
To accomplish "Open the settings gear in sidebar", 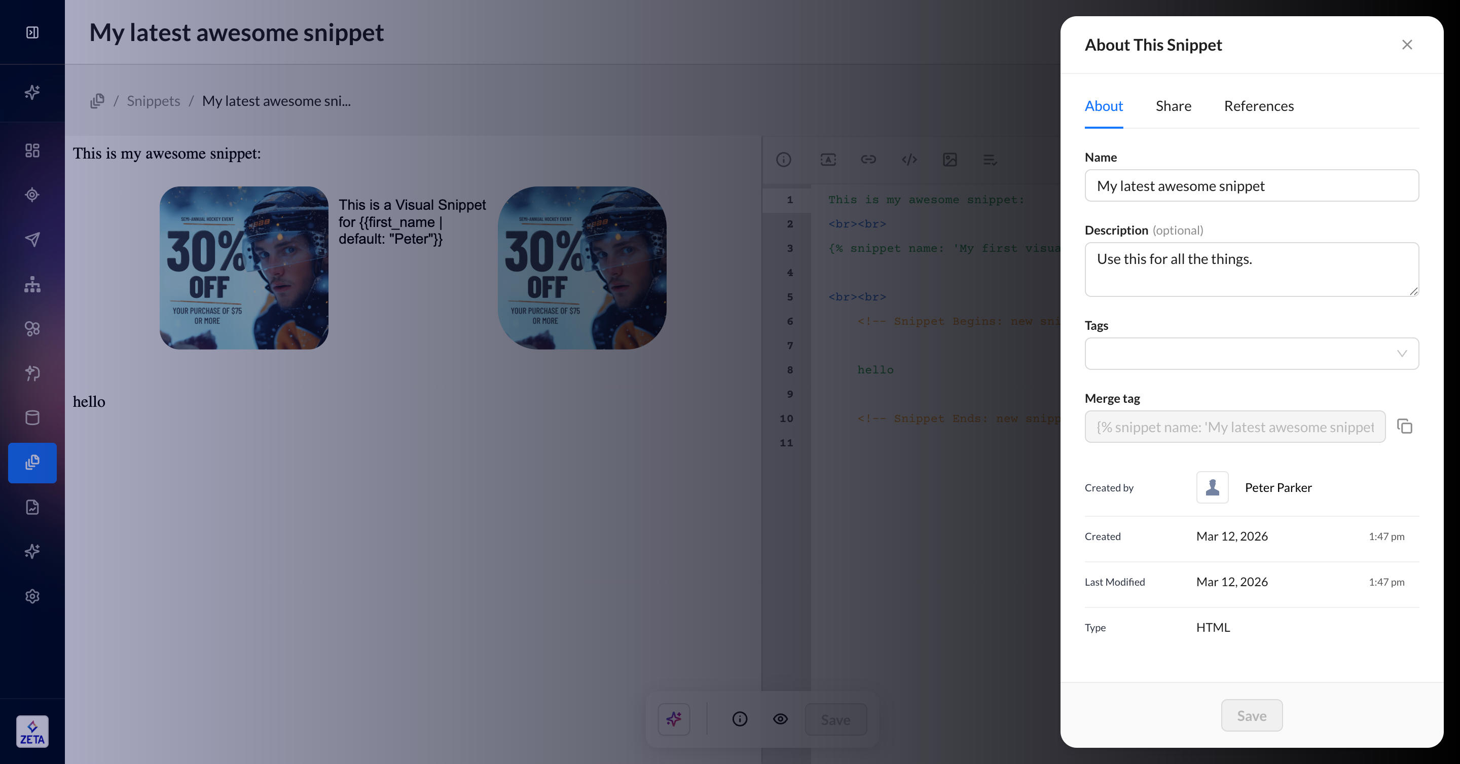I will [x=32, y=596].
